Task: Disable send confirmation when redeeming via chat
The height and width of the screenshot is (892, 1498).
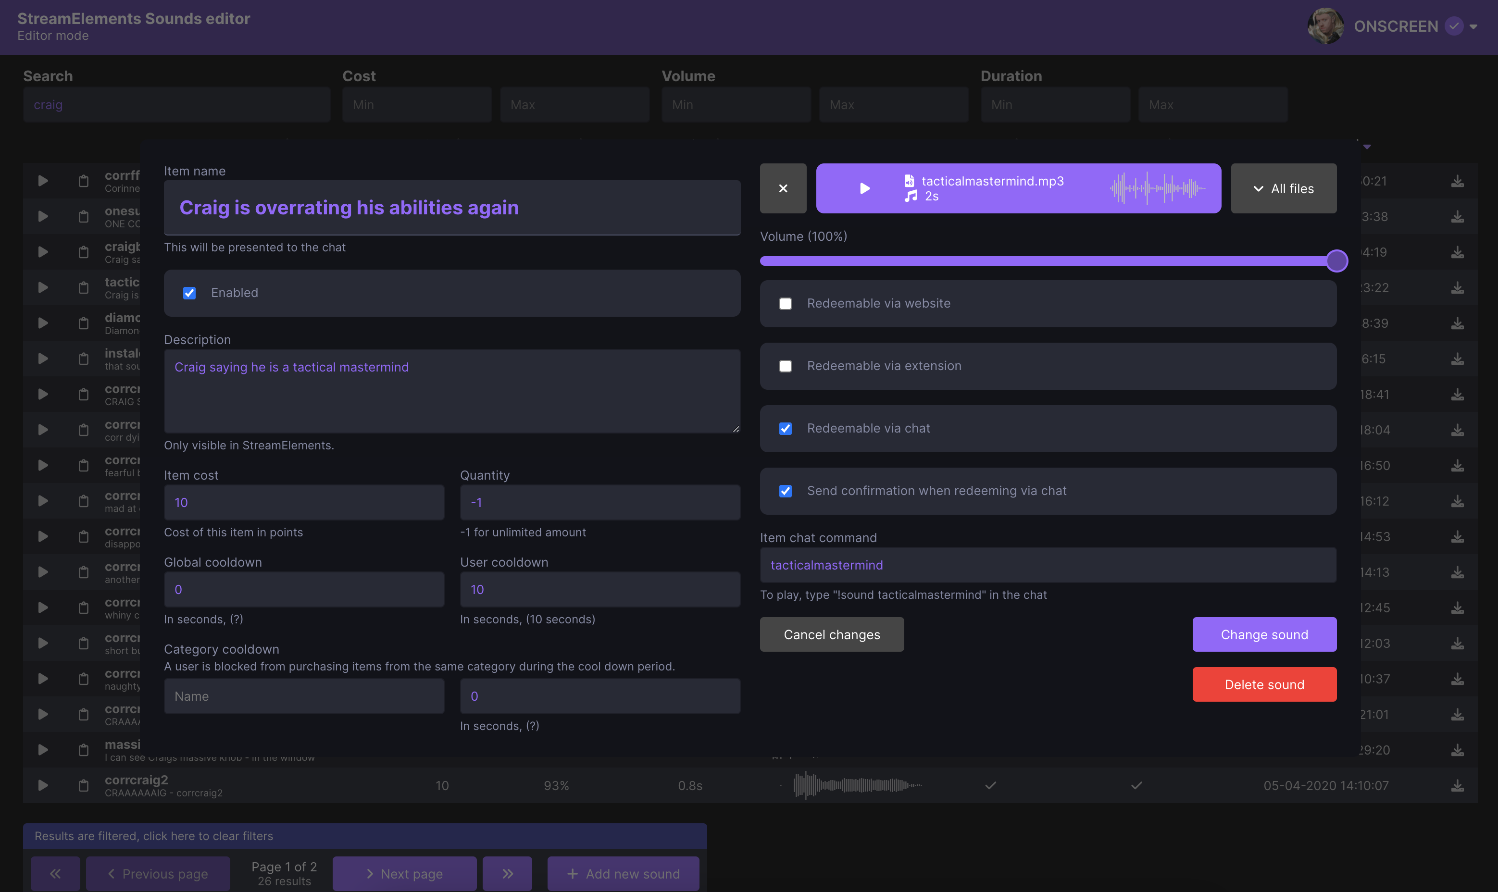Action: click(x=785, y=491)
